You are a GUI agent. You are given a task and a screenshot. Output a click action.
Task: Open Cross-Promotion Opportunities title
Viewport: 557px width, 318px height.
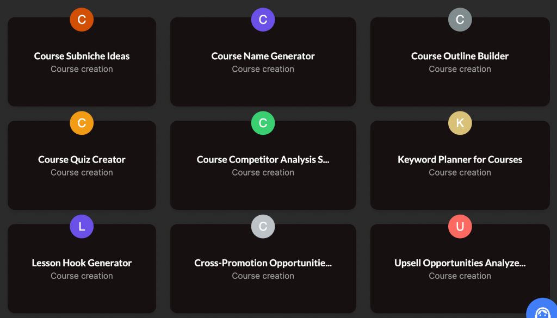coord(263,263)
